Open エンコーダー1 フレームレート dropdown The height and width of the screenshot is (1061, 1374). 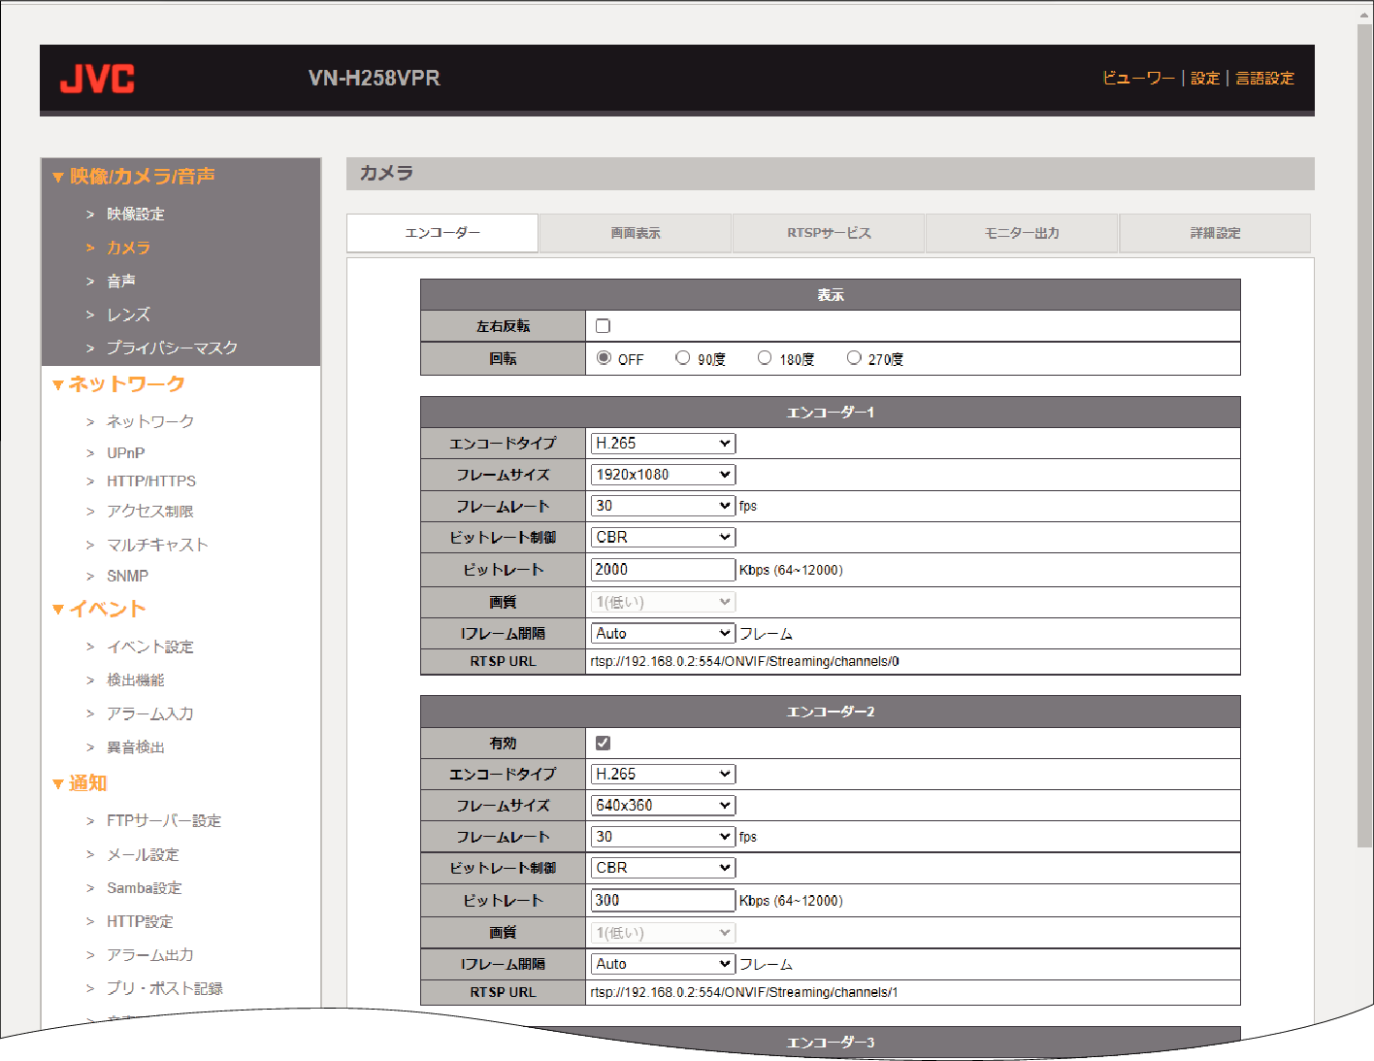click(663, 506)
